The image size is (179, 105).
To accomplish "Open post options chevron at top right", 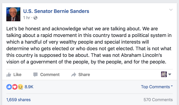I will 171,10.
